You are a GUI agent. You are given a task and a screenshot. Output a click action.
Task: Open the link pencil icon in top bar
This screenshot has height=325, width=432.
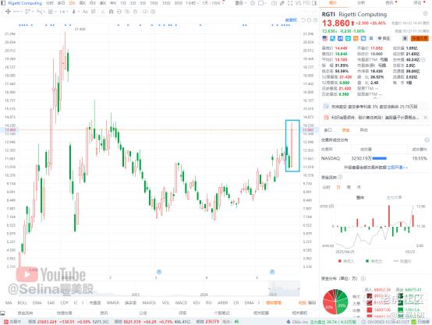point(282,3)
